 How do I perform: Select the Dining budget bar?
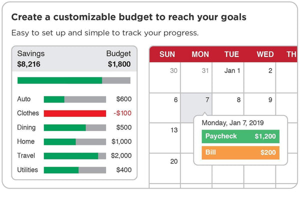pyautogui.click(x=75, y=127)
